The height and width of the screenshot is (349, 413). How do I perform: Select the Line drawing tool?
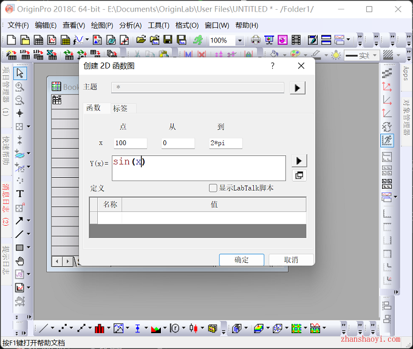[19, 234]
